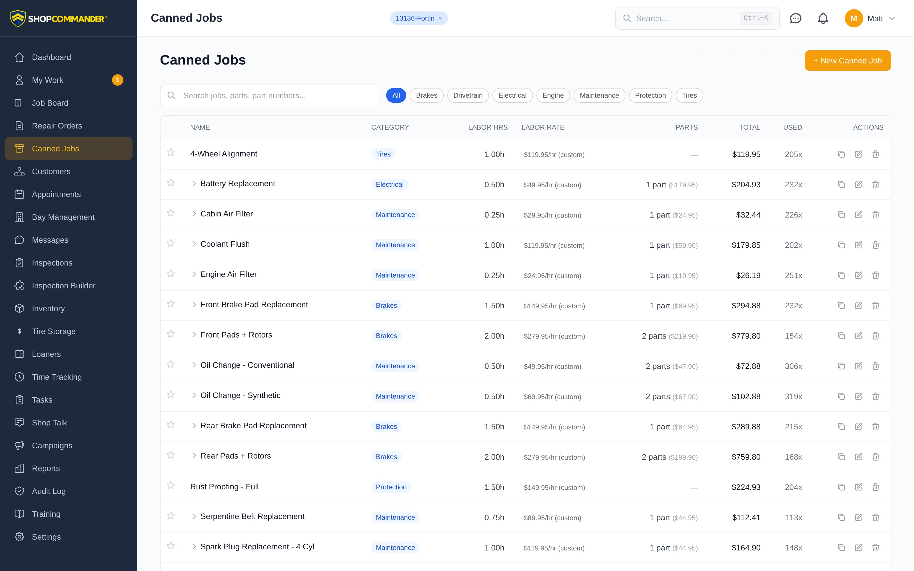The height and width of the screenshot is (571, 914).
Task: Open Tire Storage from sidebar
Action: point(68,331)
